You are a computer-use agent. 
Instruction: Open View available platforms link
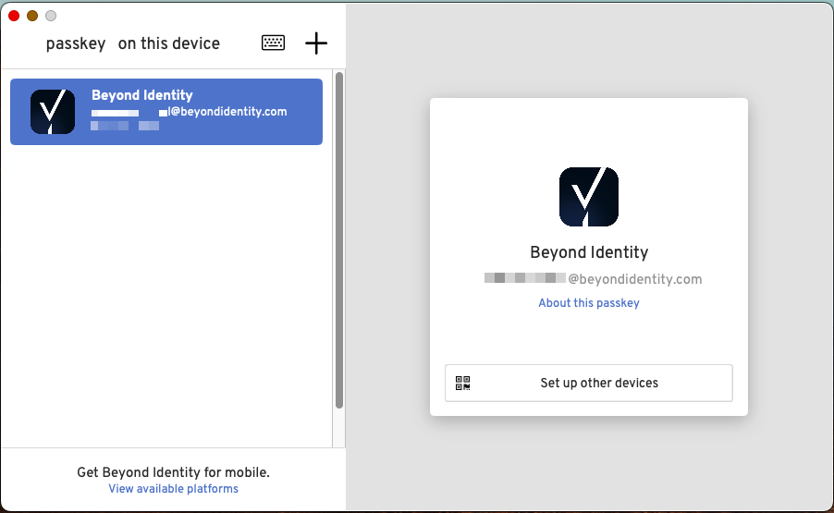[174, 489]
